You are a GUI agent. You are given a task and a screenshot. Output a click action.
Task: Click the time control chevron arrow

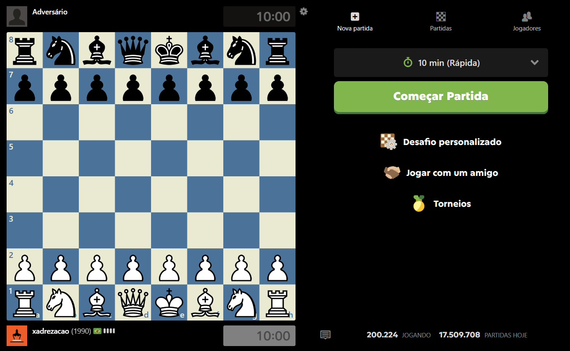click(x=535, y=63)
